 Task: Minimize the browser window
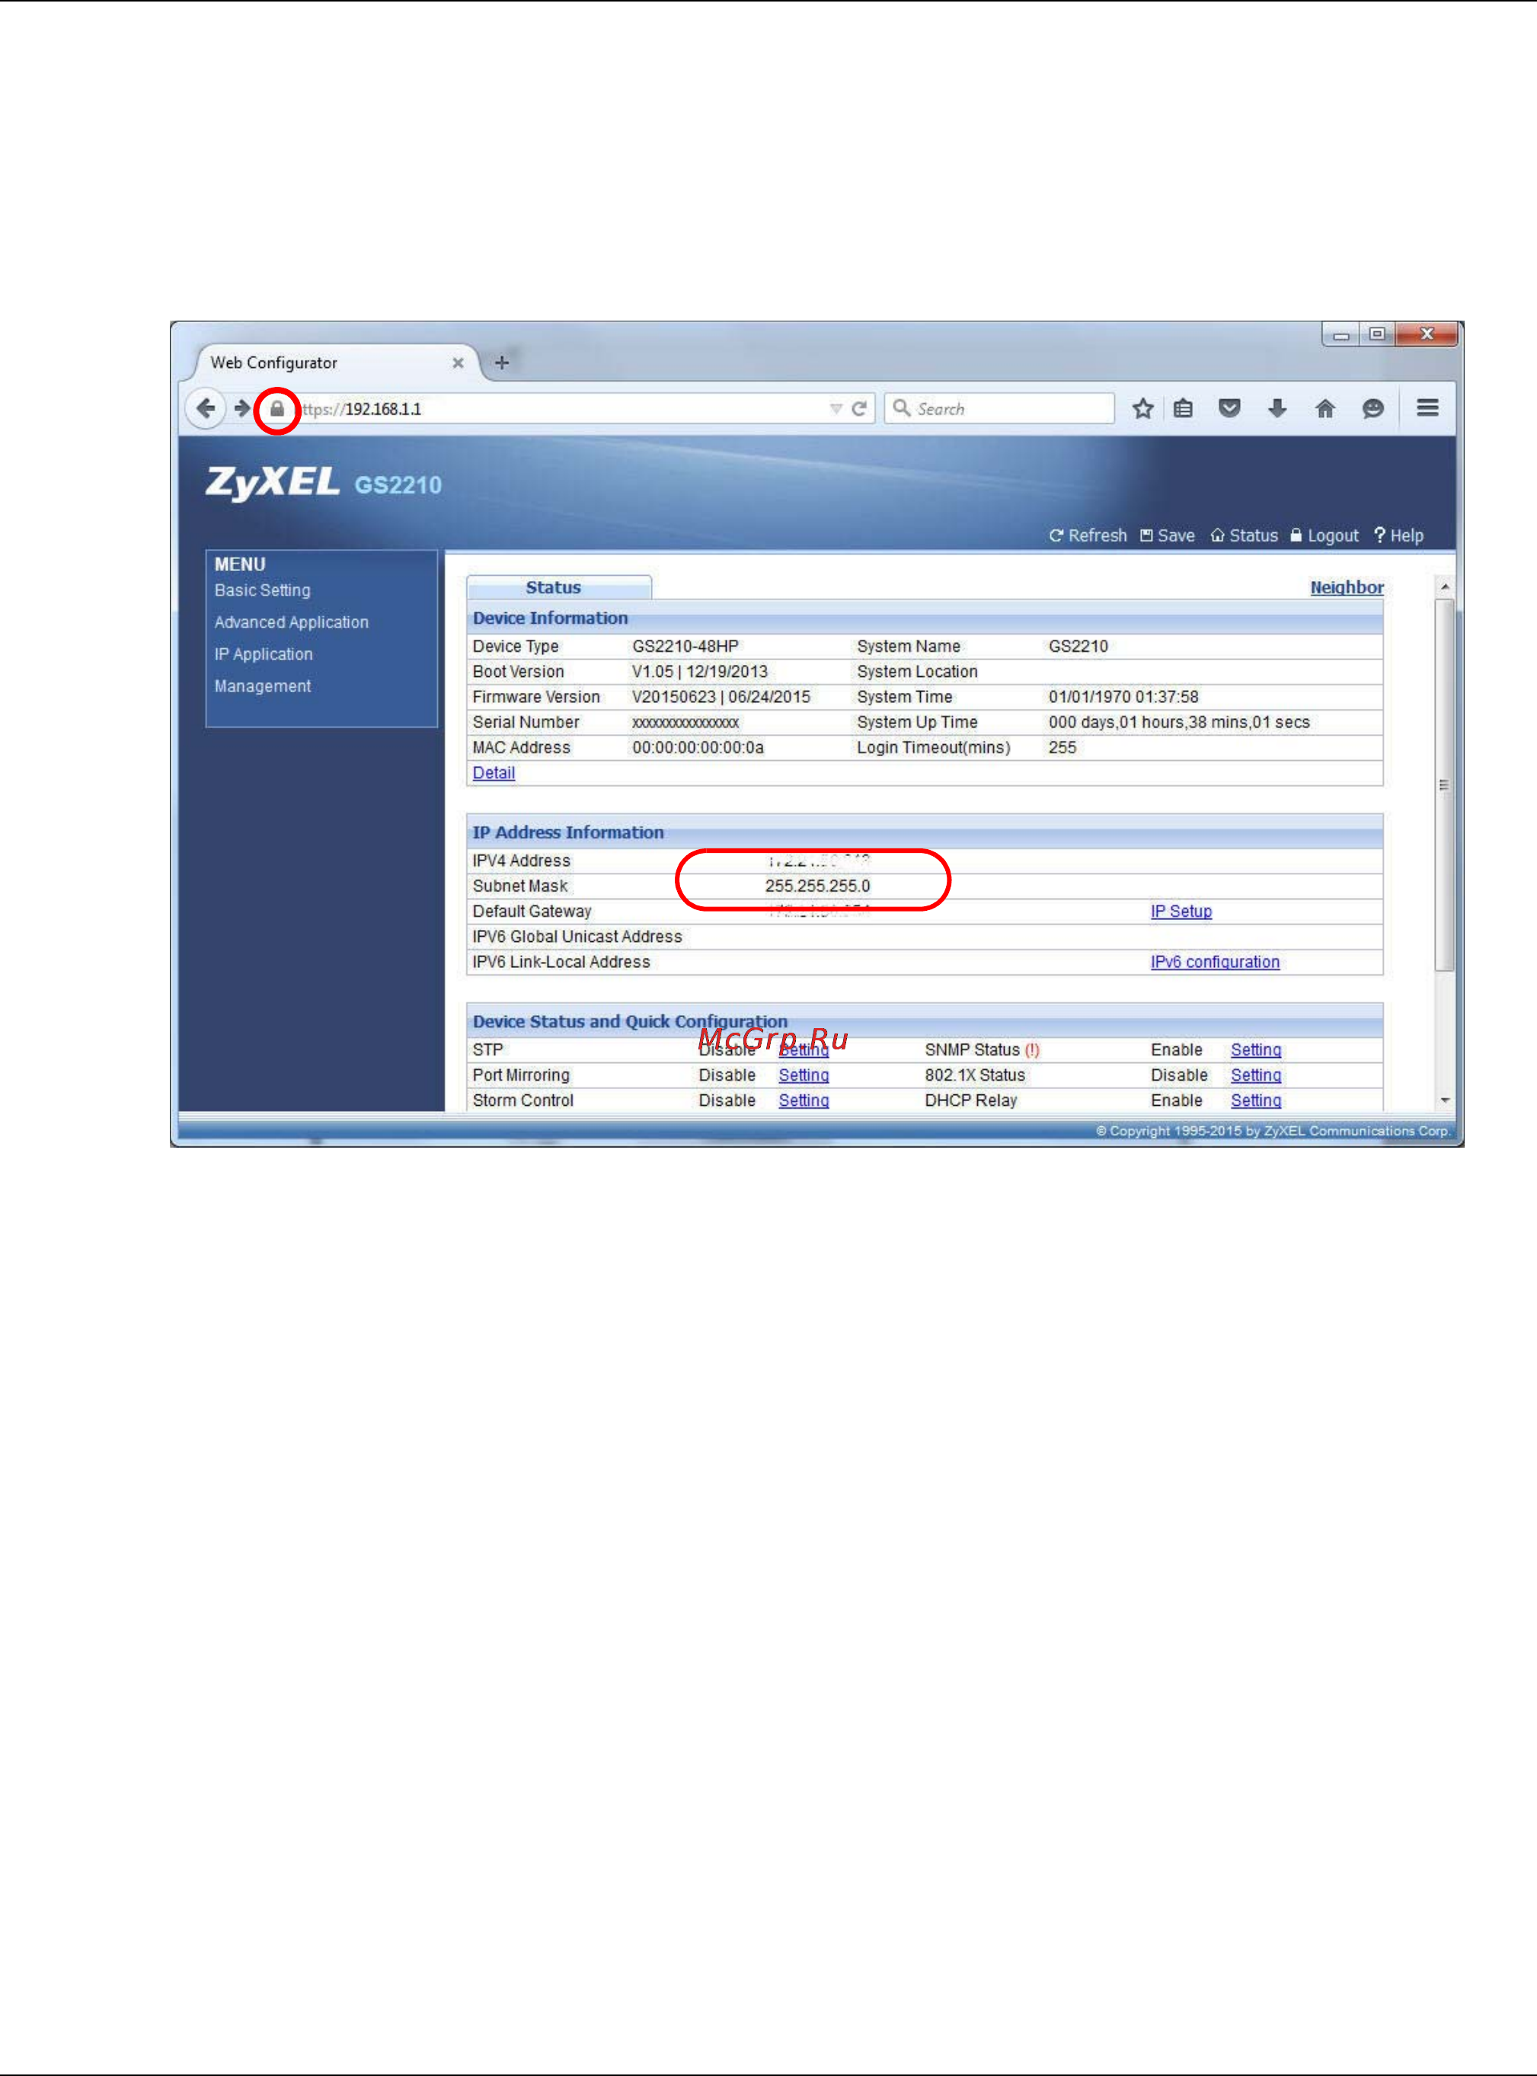coord(1340,335)
